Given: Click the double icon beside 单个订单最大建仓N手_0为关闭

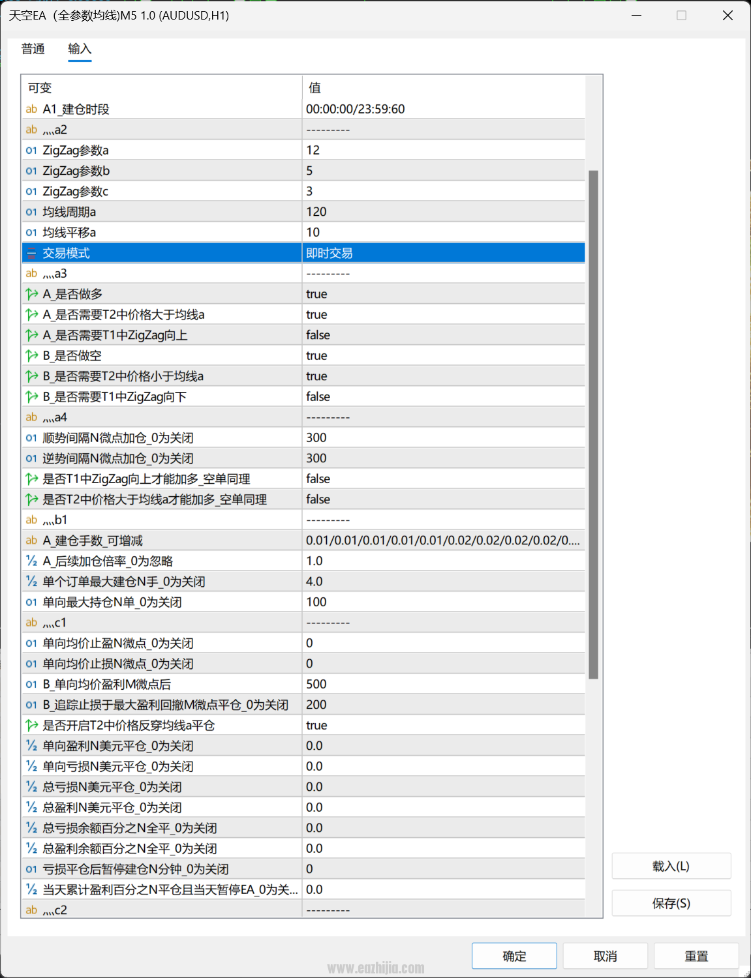Looking at the screenshot, I should pyautogui.click(x=31, y=582).
